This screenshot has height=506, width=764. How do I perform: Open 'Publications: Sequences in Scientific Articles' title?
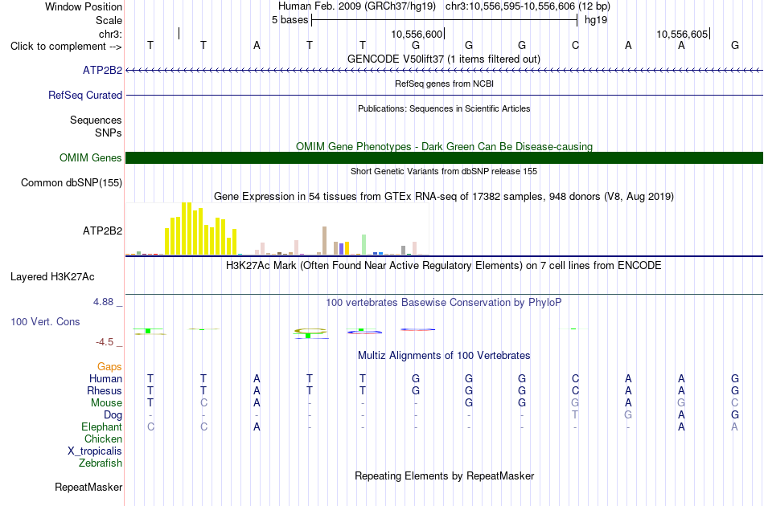(x=444, y=108)
